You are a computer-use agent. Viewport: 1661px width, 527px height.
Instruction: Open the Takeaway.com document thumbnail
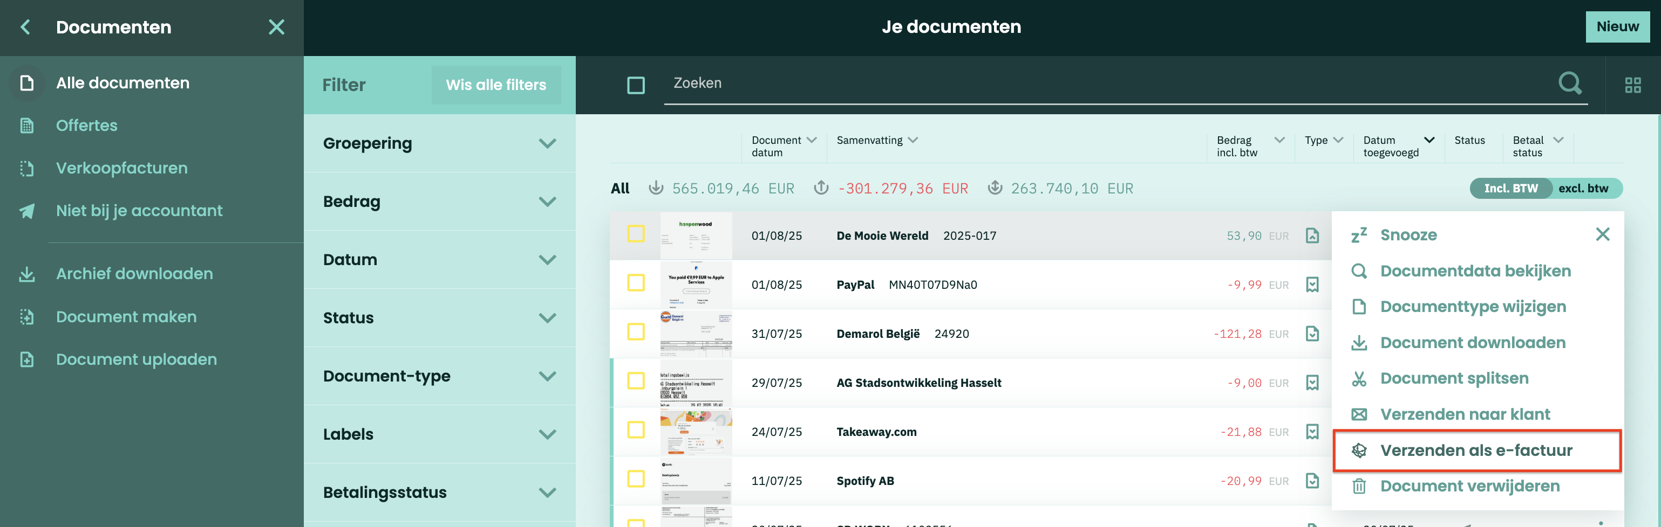(x=696, y=432)
